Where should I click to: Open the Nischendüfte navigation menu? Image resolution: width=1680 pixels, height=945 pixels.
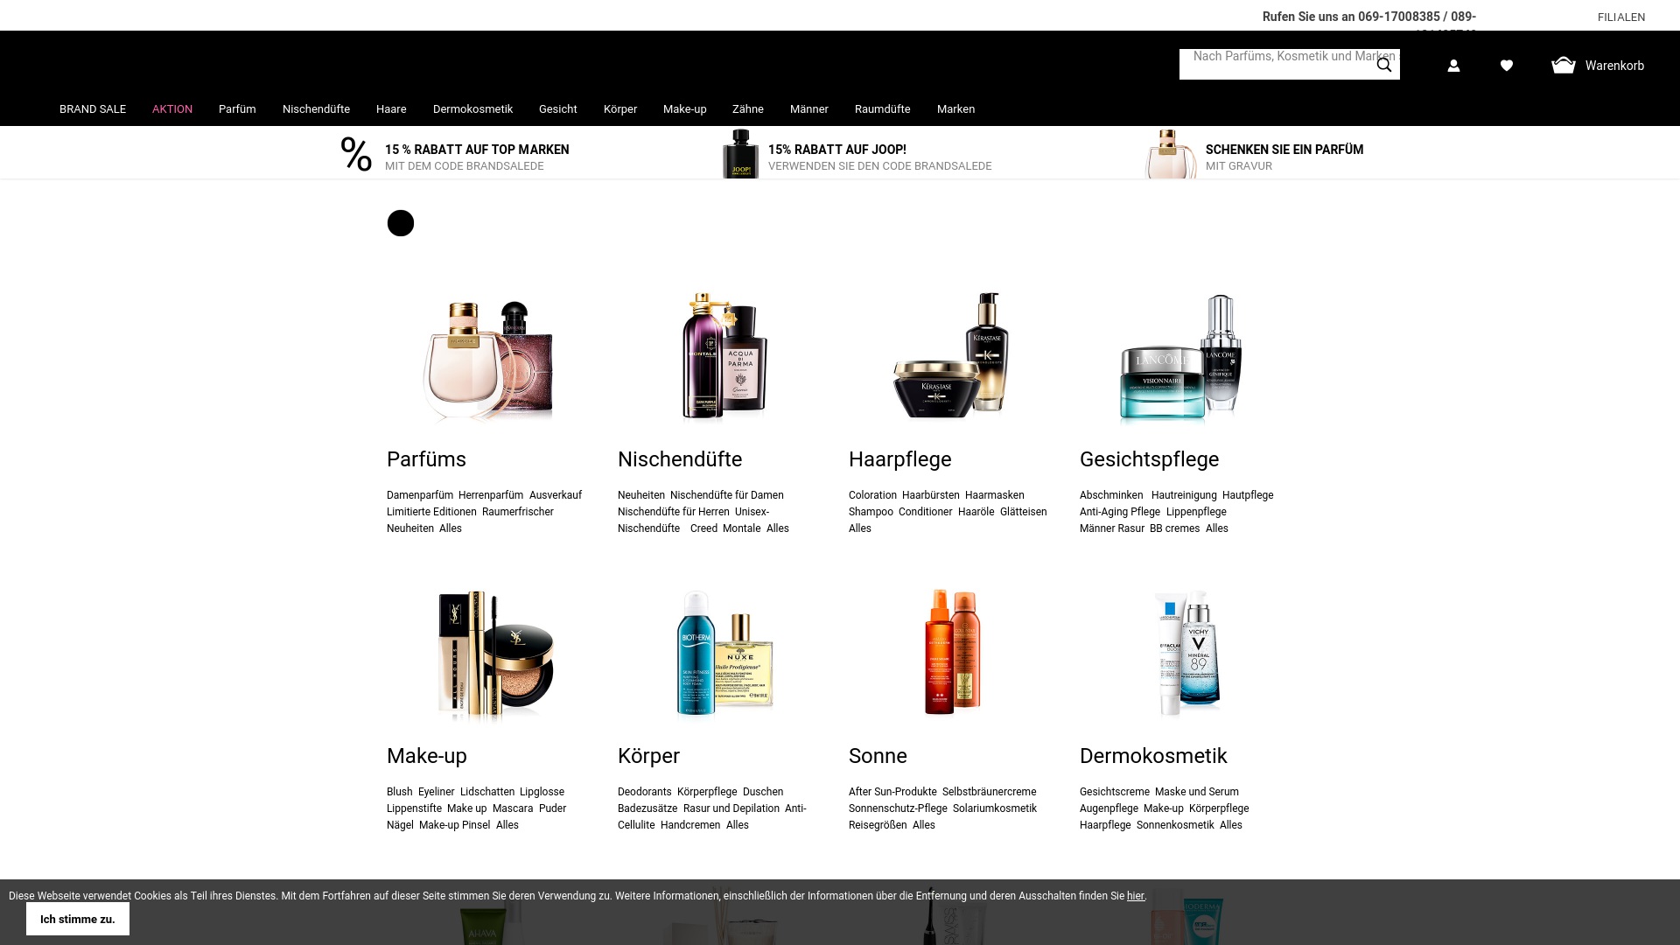coord(316,109)
